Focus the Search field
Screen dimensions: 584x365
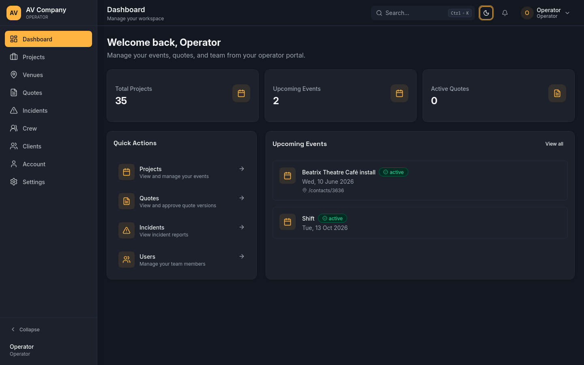coord(423,13)
